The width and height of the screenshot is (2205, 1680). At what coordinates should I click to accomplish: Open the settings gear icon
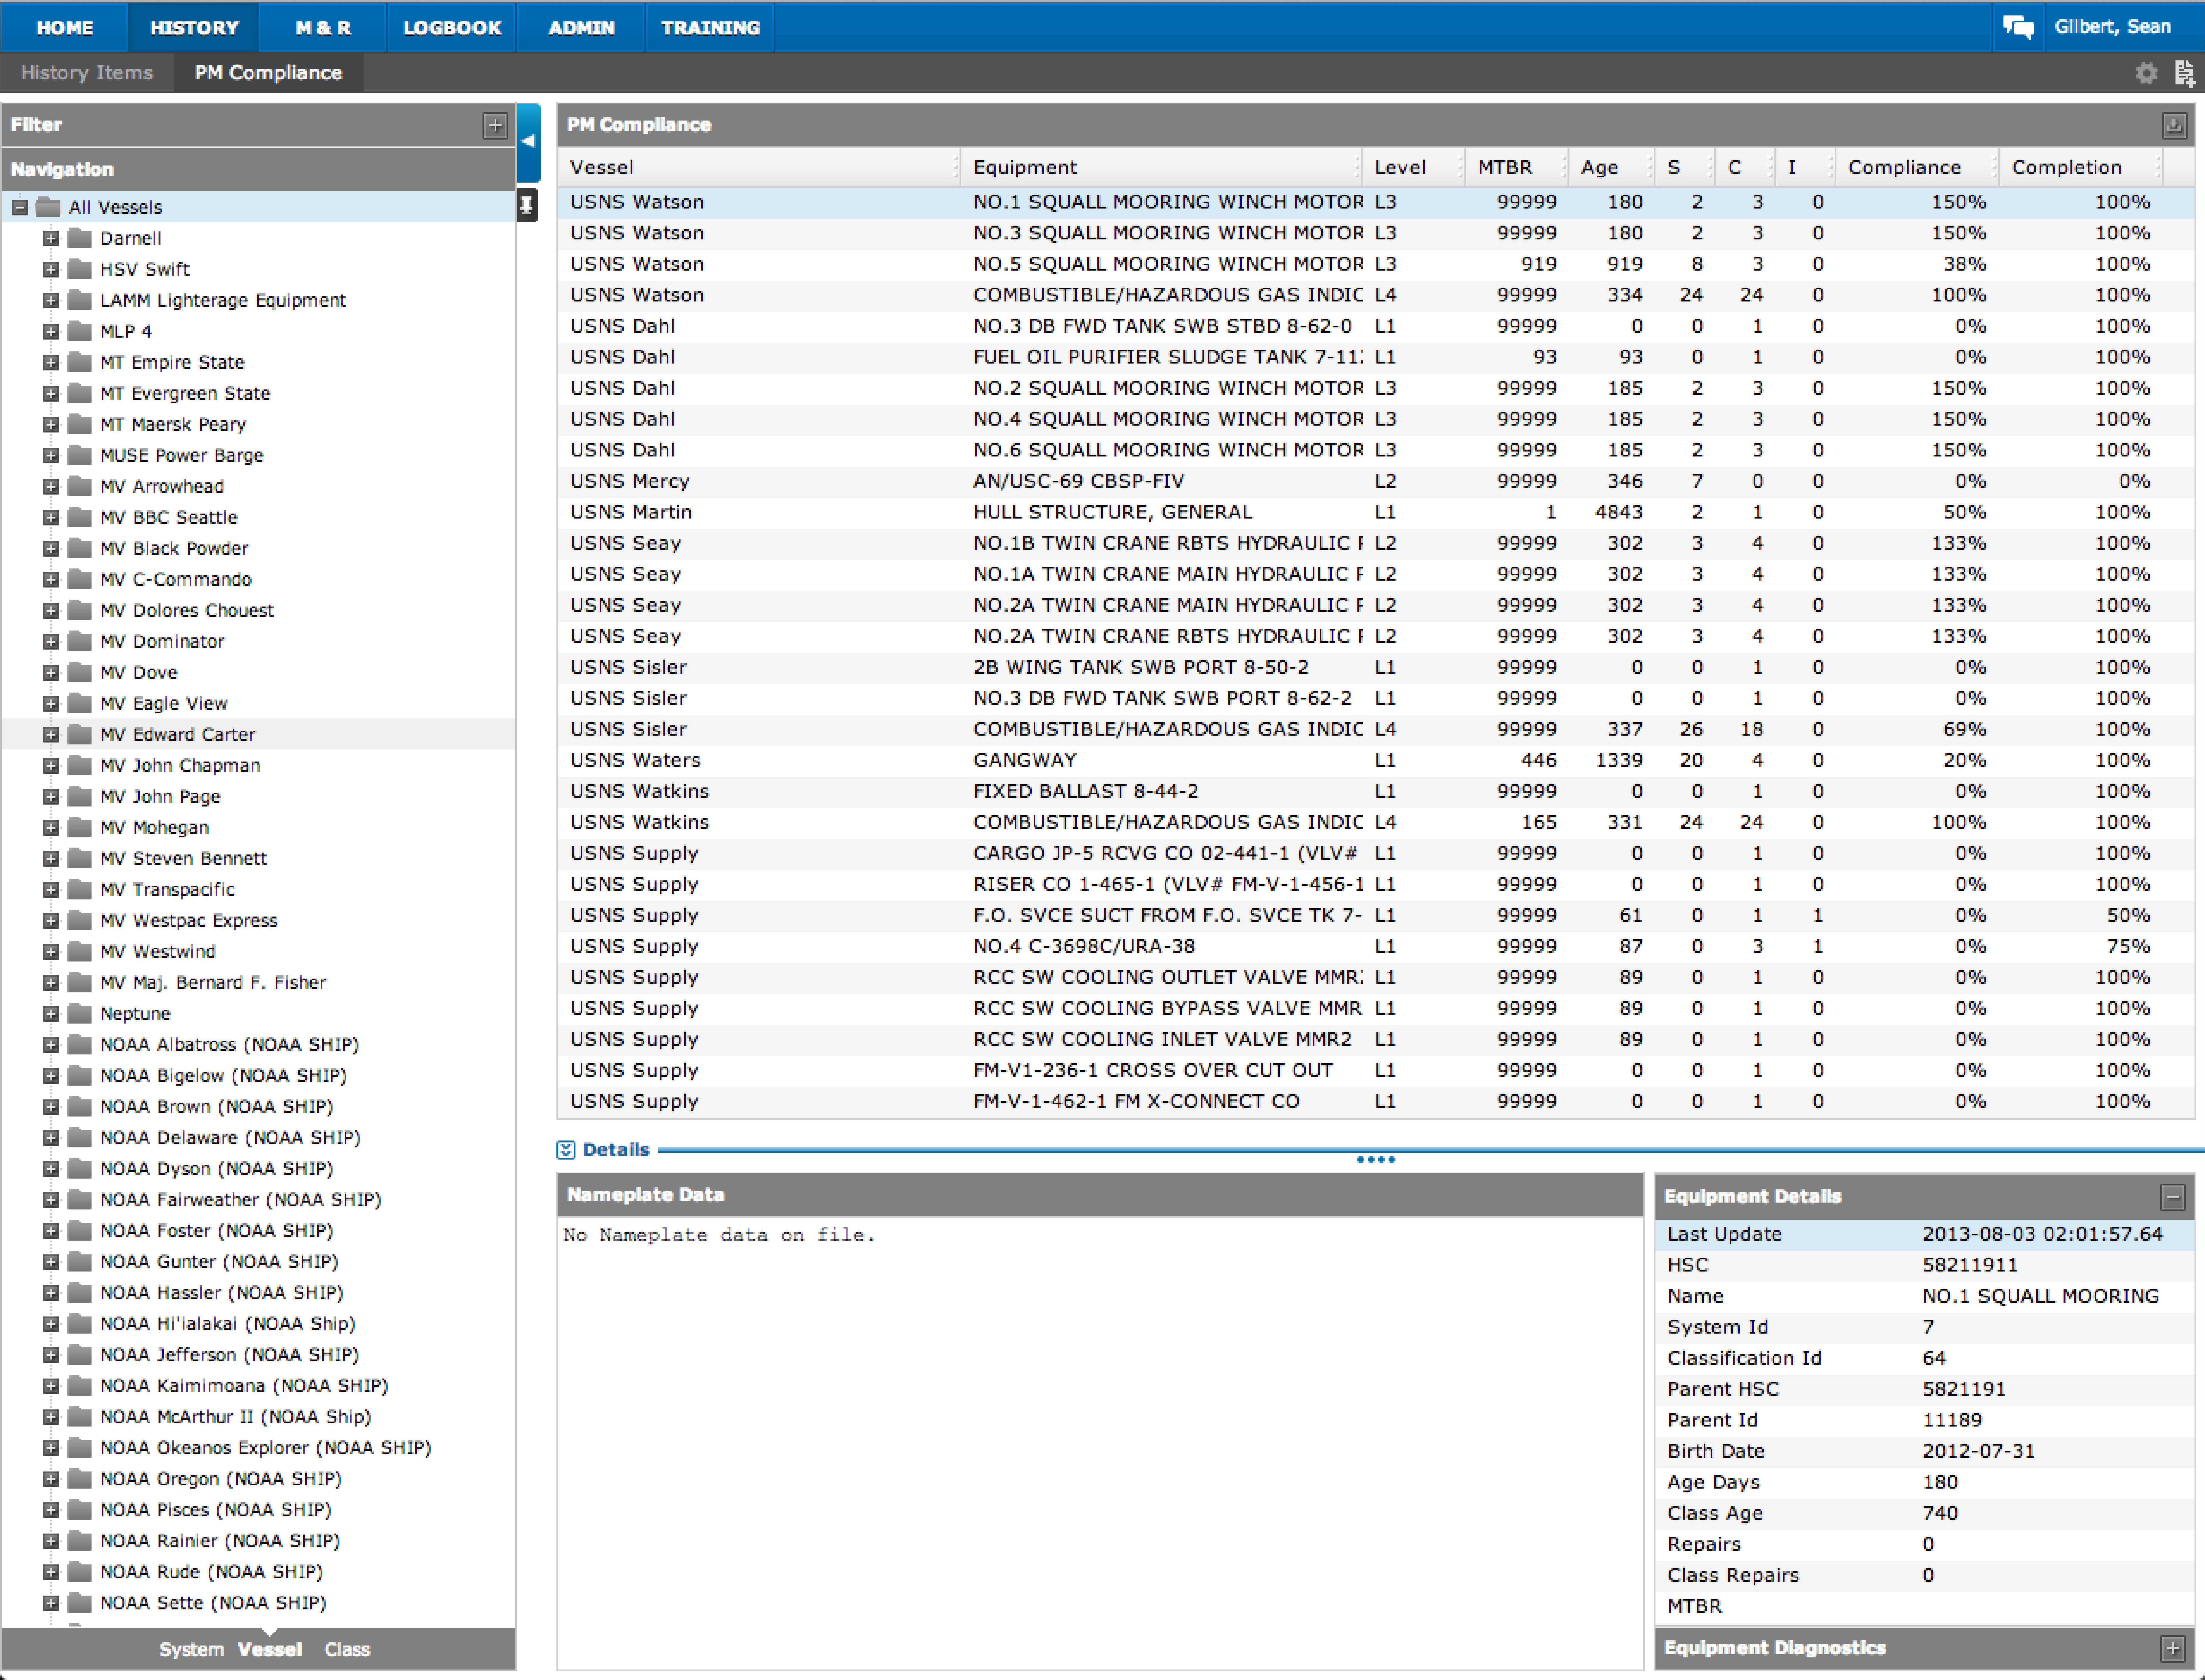pos(2146,73)
